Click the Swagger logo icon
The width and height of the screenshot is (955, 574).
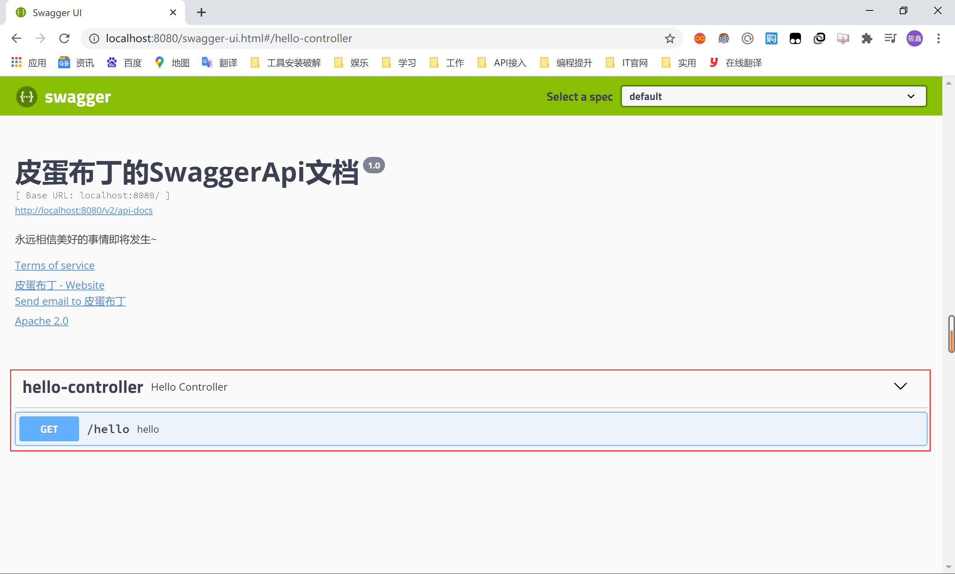click(27, 96)
